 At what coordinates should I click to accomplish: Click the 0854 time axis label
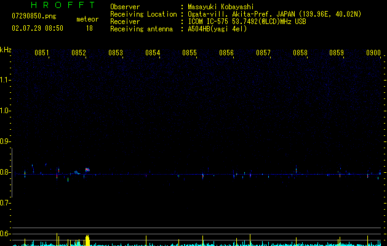pos(153,53)
